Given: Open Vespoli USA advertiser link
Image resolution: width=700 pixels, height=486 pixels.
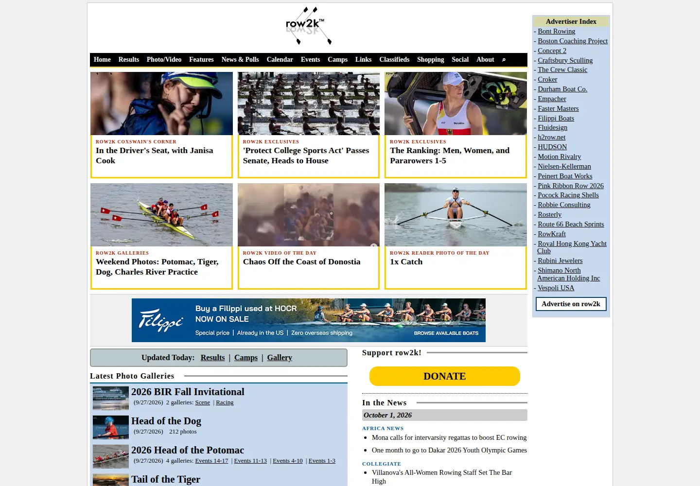Looking at the screenshot, I should (556, 288).
